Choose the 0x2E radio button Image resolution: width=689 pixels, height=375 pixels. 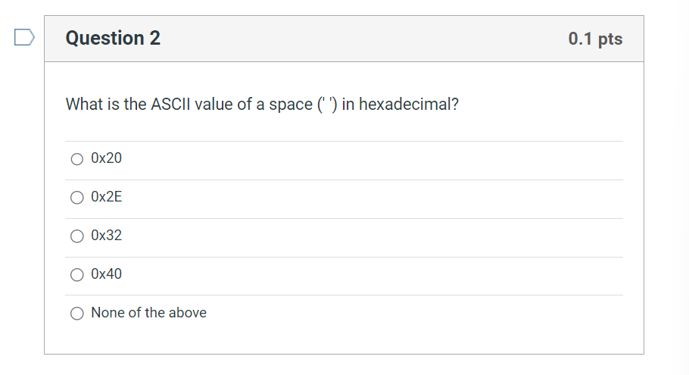77,198
